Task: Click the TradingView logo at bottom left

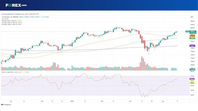Action: coord(6,105)
